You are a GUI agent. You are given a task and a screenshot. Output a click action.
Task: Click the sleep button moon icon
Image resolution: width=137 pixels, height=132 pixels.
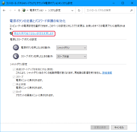click(x=16, y=56)
